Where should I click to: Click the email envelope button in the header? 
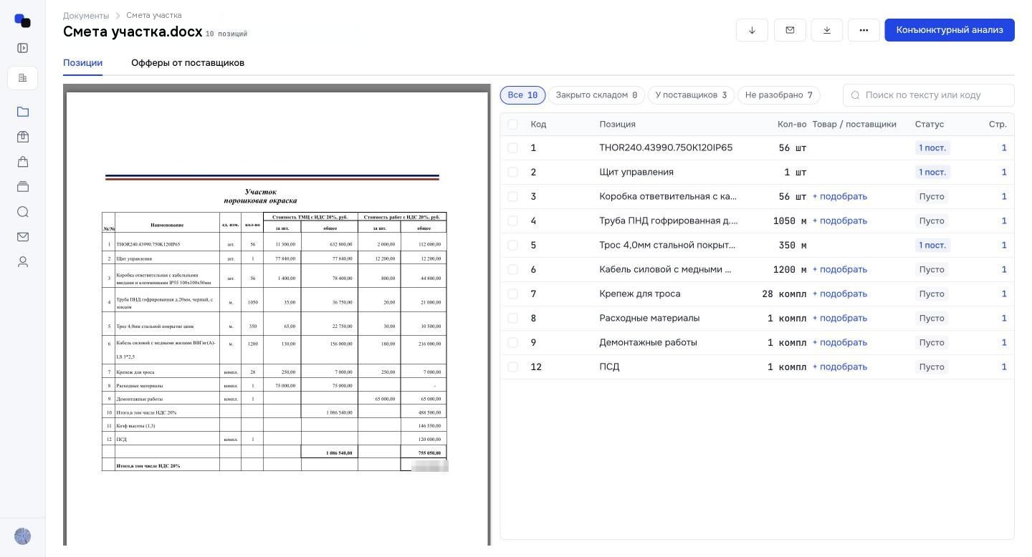(790, 30)
